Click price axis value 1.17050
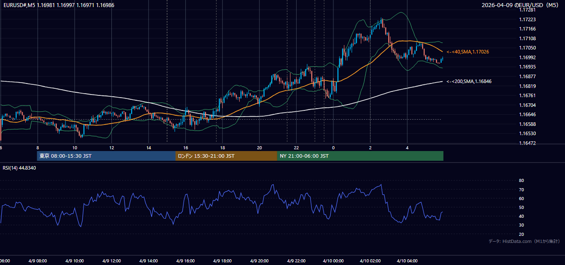Screen dimensions: 565x265 [x=527, y=48]
